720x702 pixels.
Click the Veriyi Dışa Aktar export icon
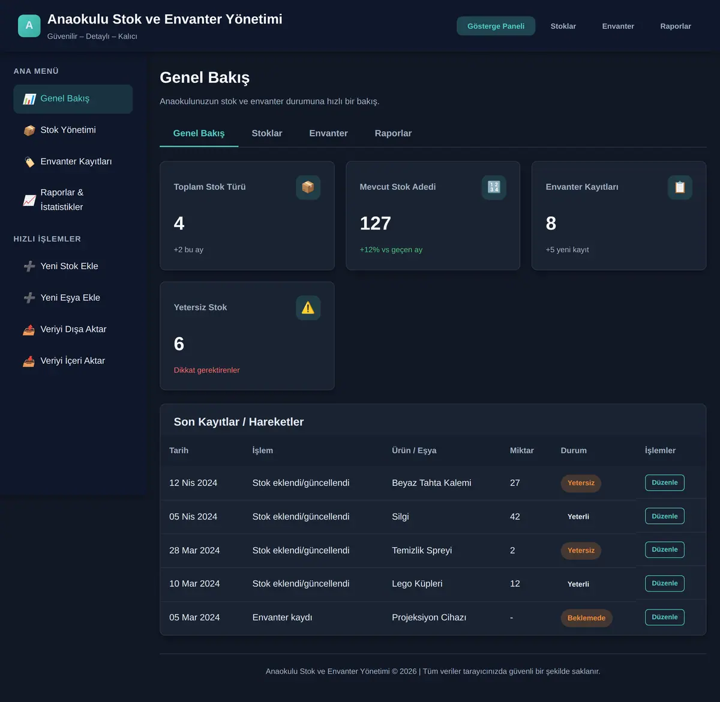pyautogui.click(x=29, y=330)
